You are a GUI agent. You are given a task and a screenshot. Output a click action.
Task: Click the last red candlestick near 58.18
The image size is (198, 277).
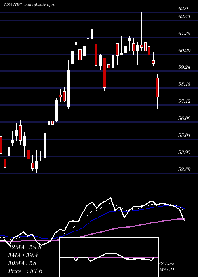tap(157, 87)
